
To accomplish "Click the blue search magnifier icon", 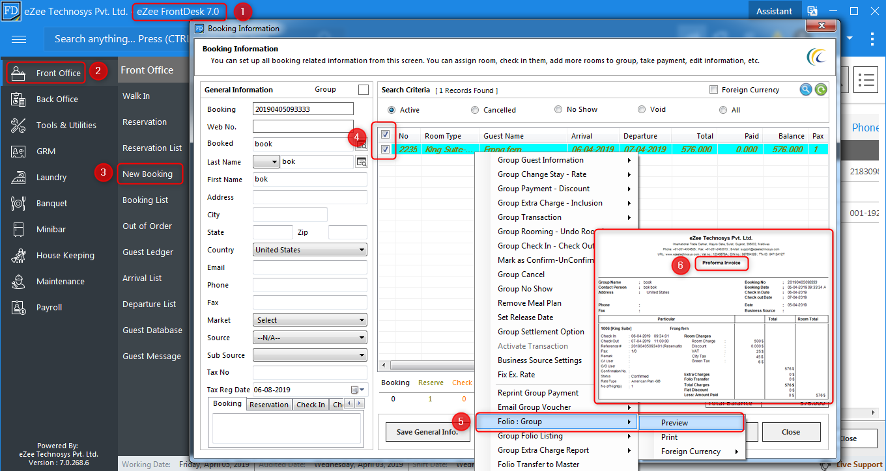I will point(806,90).
